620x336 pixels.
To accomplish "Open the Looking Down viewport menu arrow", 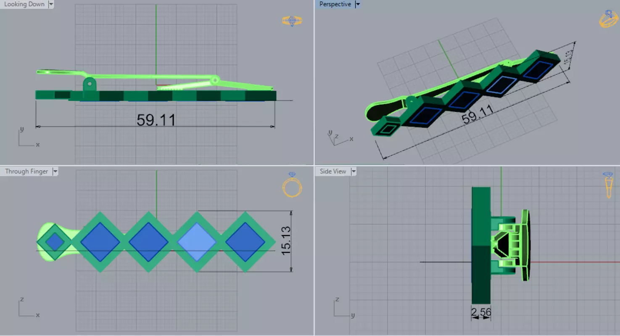I will click(x=51, y=4).
